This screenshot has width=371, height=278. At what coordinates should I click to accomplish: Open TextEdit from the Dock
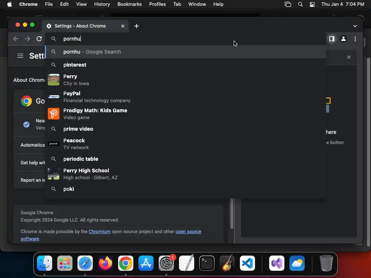pos(187,263)
